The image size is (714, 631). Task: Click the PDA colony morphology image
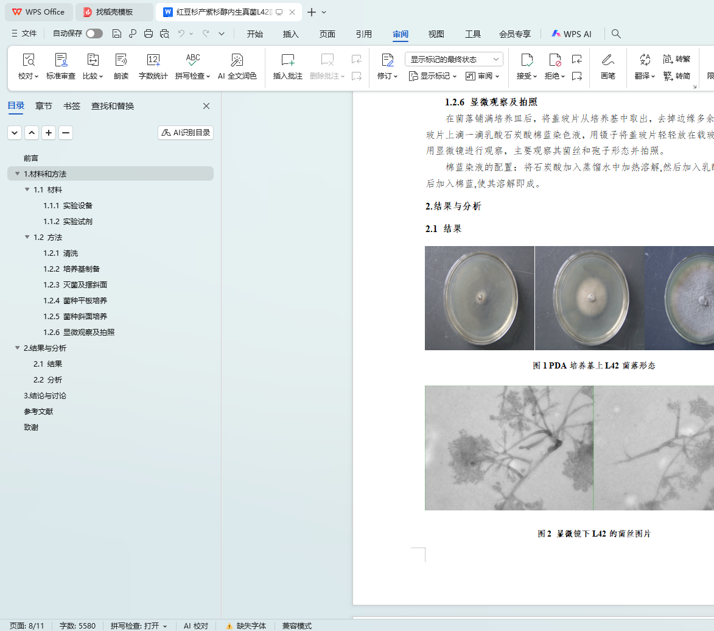click(x=569, y=298)
